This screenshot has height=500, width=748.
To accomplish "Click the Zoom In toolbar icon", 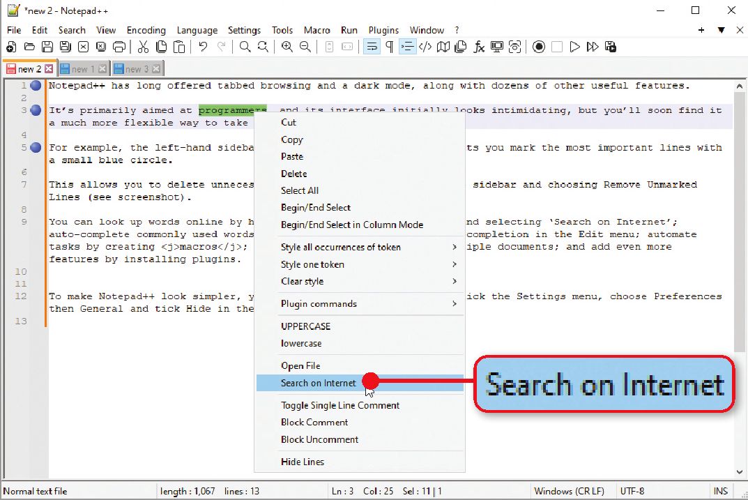I will [287, 47].
